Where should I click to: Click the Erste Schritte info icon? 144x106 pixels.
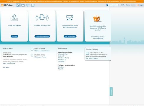(32, 49)
